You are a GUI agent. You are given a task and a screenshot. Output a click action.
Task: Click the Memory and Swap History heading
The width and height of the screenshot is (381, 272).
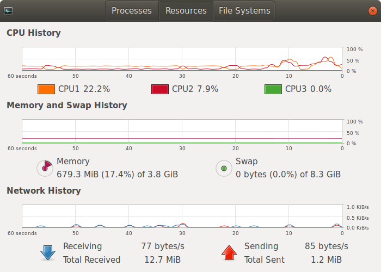(66, 106)
